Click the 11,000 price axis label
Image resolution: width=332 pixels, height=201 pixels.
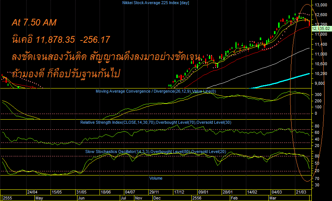[x=321, y=54]
